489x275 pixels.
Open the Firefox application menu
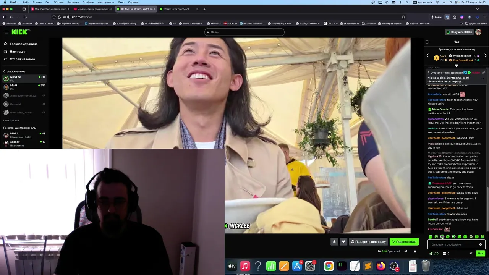tap(485, 17)
